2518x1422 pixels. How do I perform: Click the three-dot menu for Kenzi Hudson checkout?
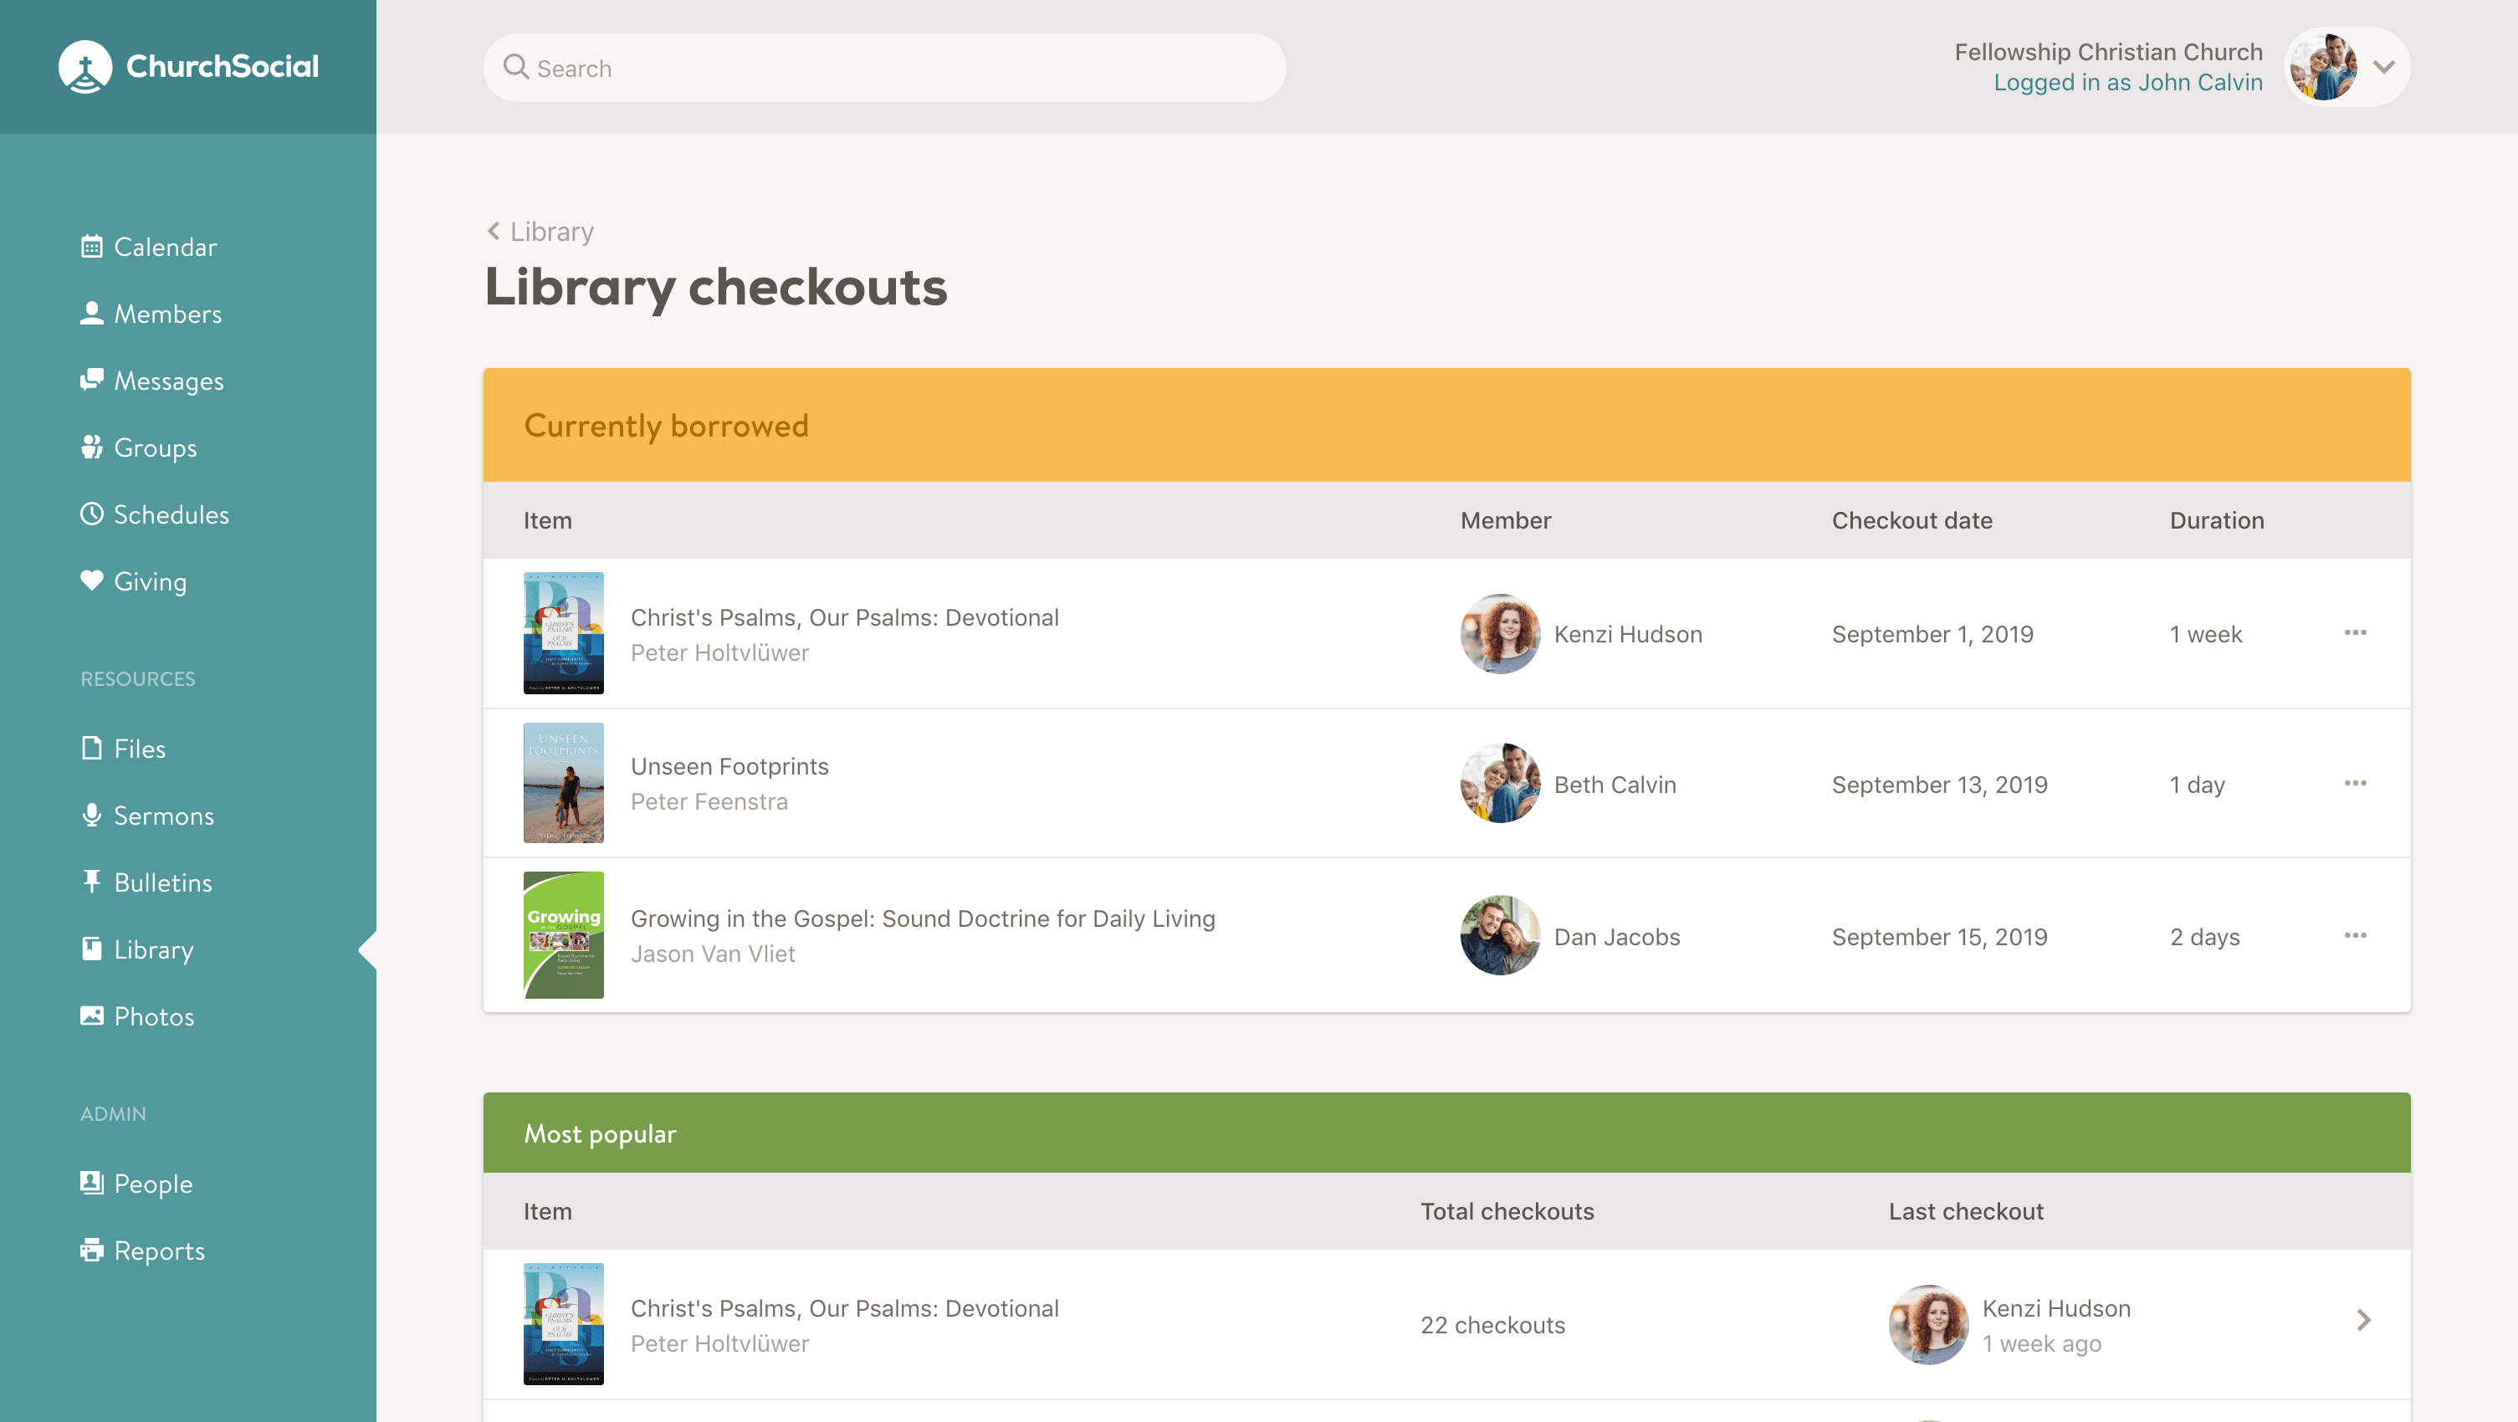click(2356, 632)
